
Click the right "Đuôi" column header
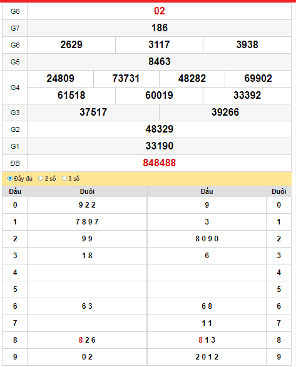click(278, 191)
